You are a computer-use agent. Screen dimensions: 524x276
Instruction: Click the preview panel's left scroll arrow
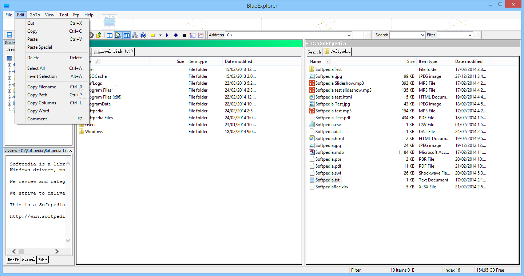click(13, 251)
